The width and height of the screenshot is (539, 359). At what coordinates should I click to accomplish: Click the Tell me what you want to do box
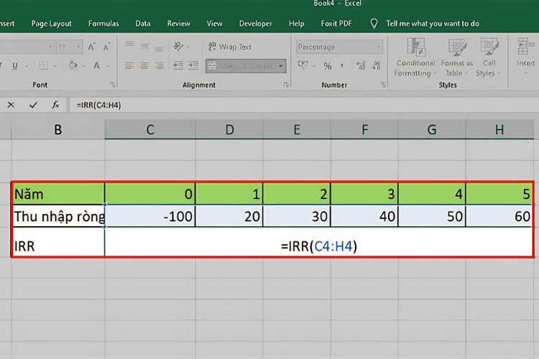pos(432,23)
